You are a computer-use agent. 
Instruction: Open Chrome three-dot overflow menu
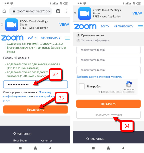pos(66,11)
